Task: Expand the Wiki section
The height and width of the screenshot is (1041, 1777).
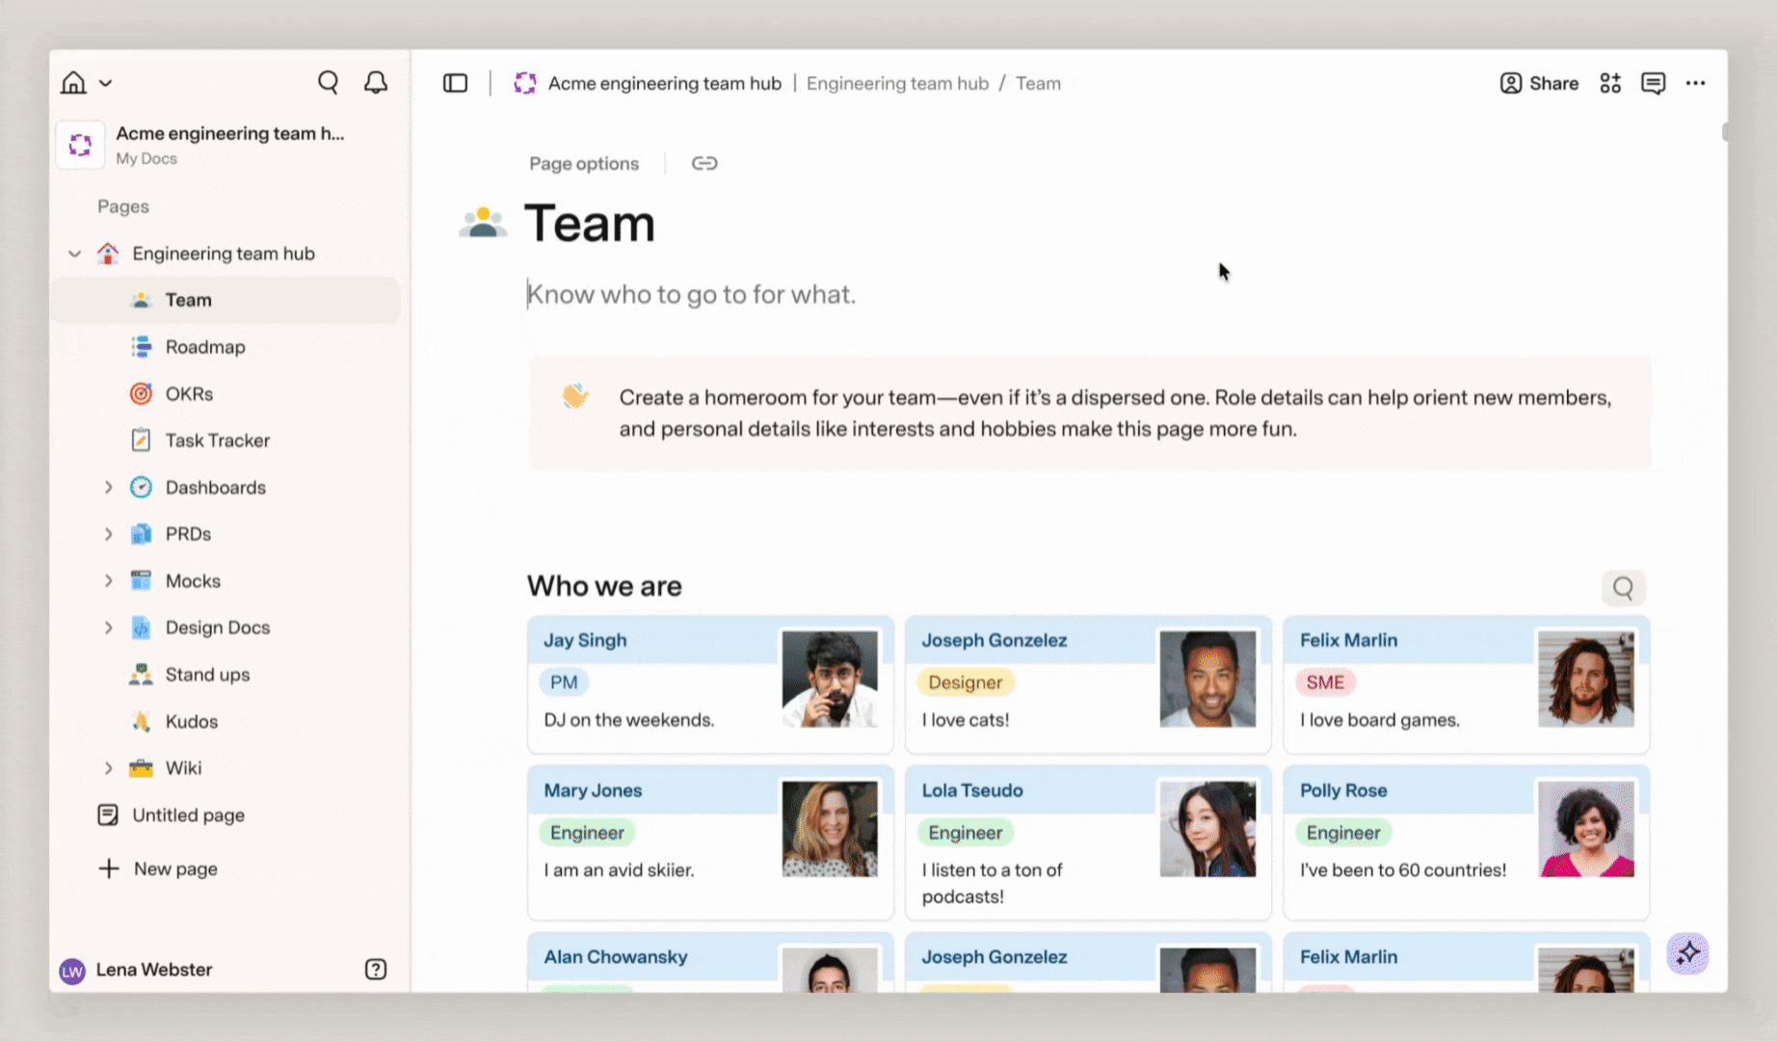Action: tap(108, 768)
